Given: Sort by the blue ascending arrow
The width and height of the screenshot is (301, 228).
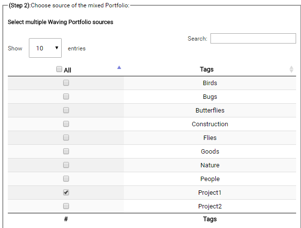Looking at the screenshot, I should tap(119, 68).
